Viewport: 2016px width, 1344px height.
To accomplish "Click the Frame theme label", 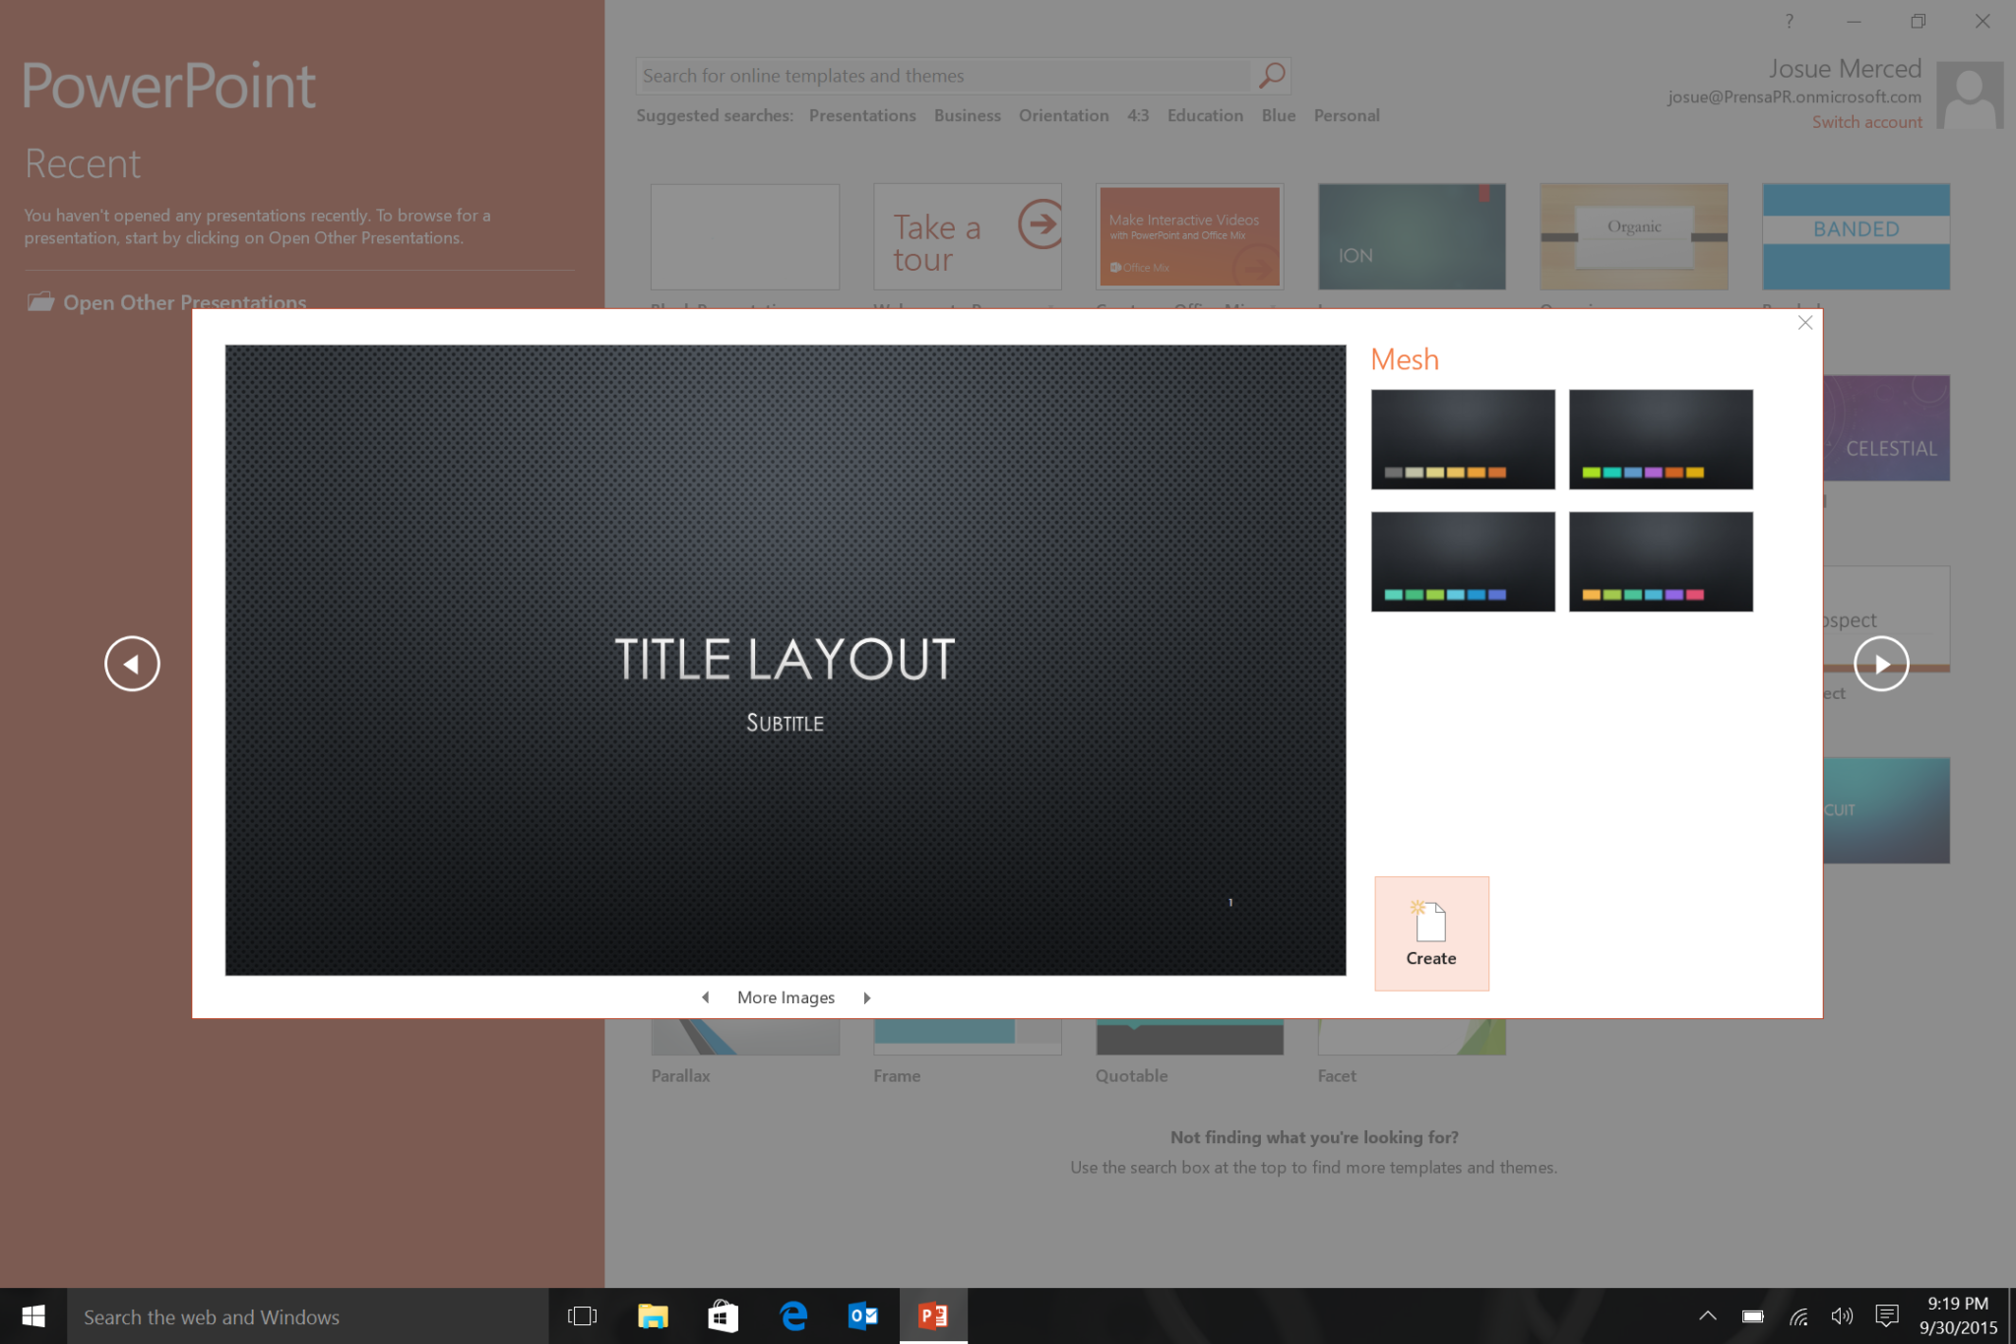I will (897, 1075).
